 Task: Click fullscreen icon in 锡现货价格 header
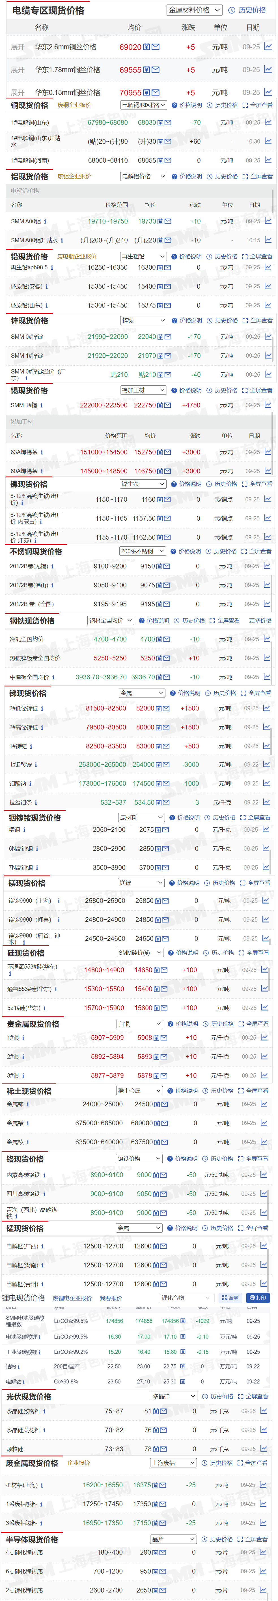[x=245, y=390]
